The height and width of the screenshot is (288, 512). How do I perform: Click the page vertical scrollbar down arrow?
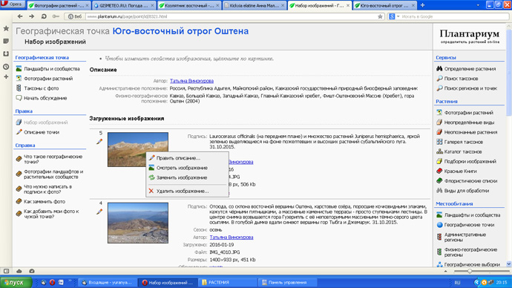[509, 264]
